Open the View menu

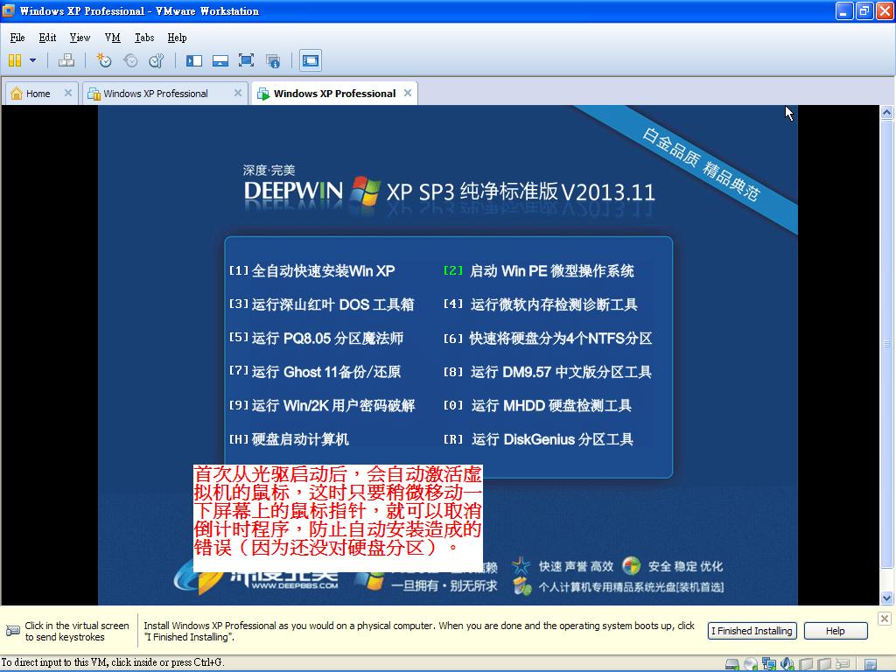(80, 38)
